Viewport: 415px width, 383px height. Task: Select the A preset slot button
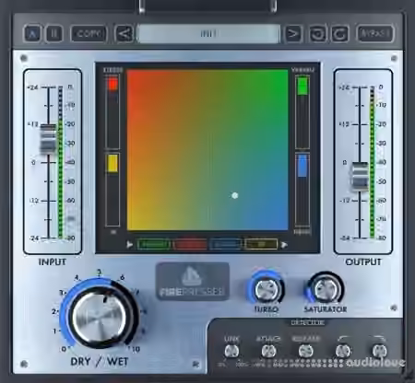(x=32, y=34)
